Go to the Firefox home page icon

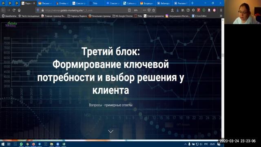pos(19,10)
